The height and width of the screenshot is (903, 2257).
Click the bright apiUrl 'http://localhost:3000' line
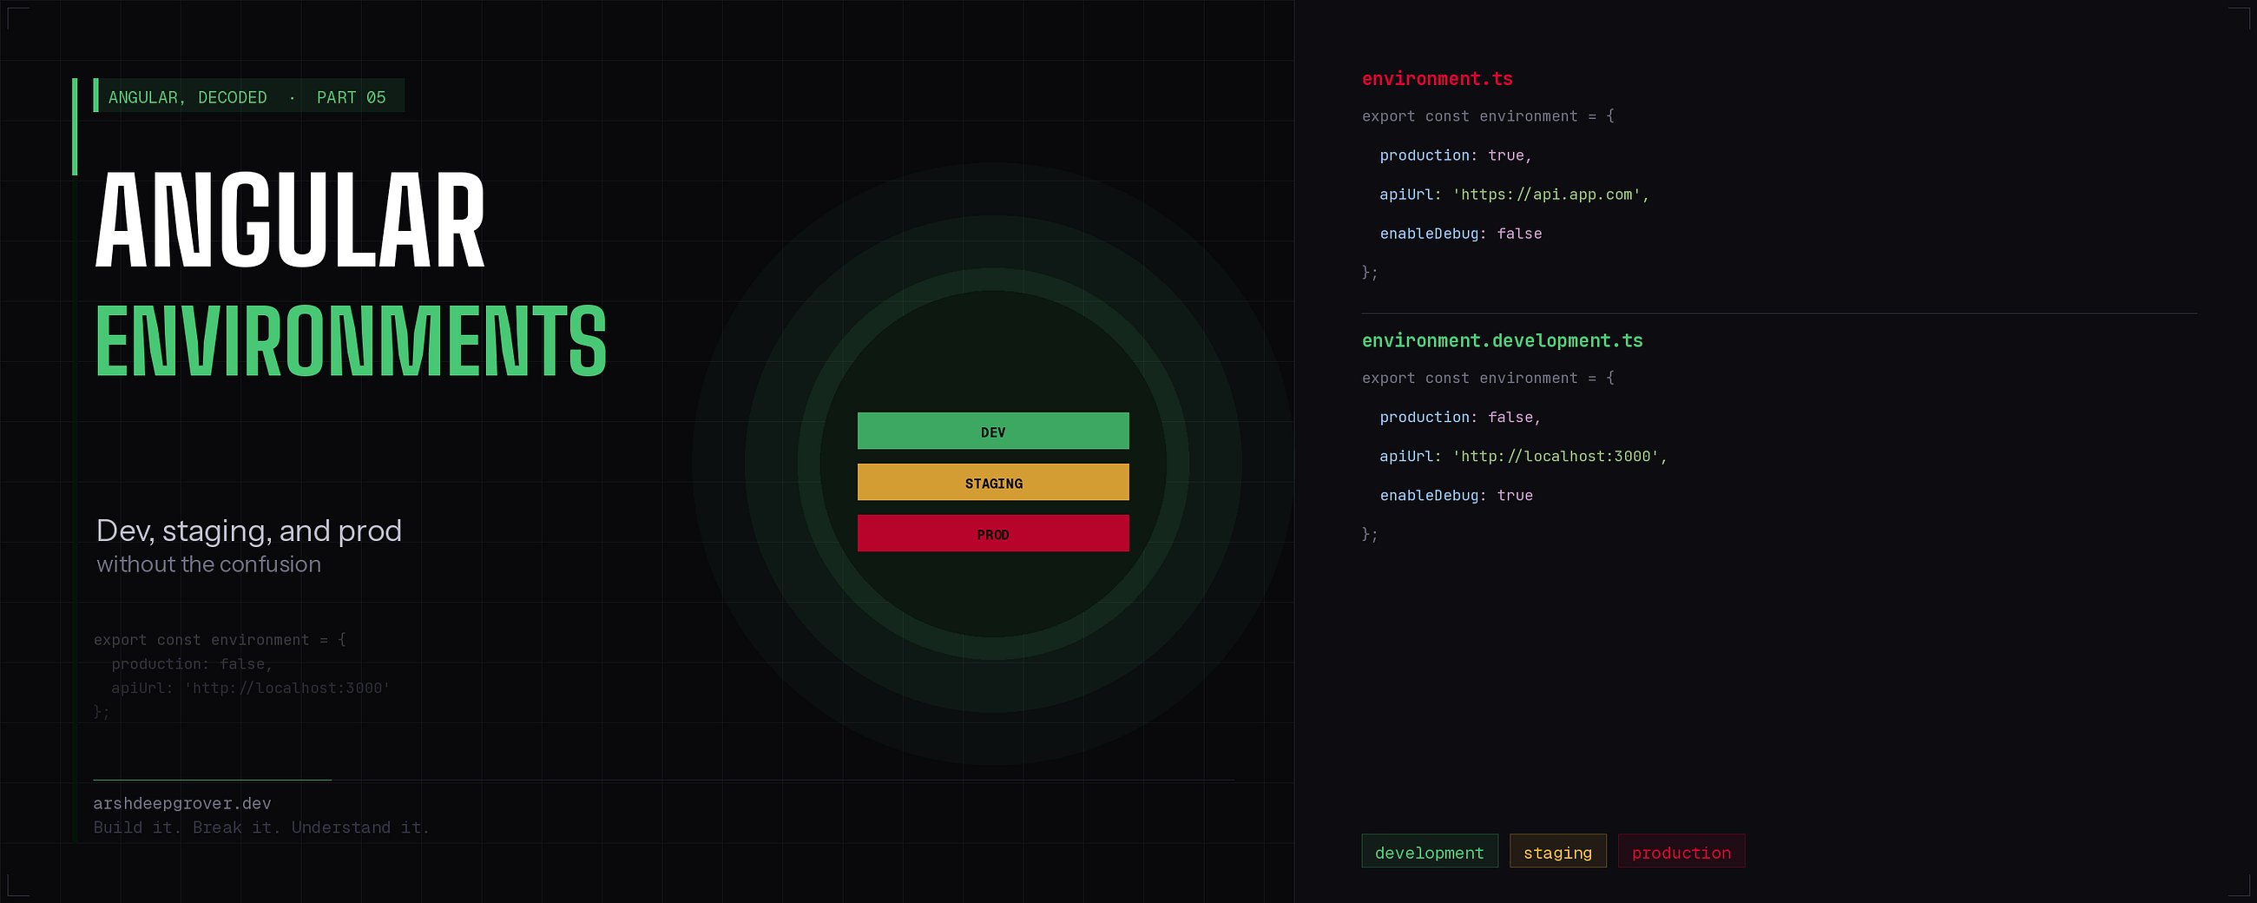[1523, 456]
